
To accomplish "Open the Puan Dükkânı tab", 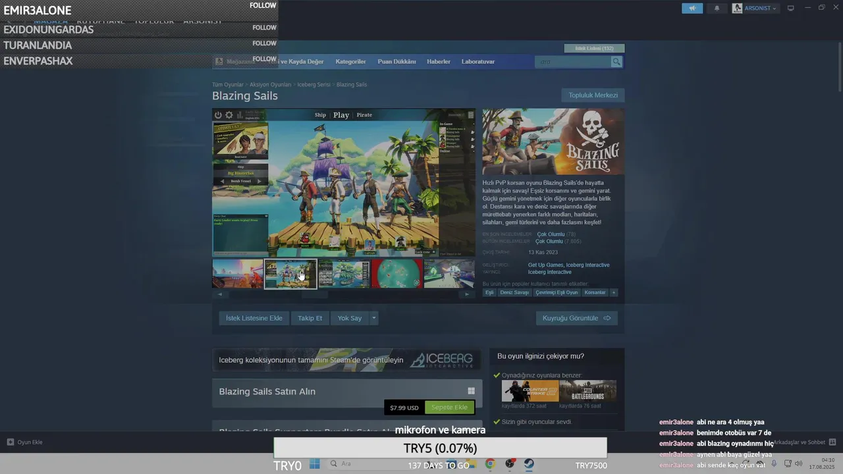I will pos(396,62).
